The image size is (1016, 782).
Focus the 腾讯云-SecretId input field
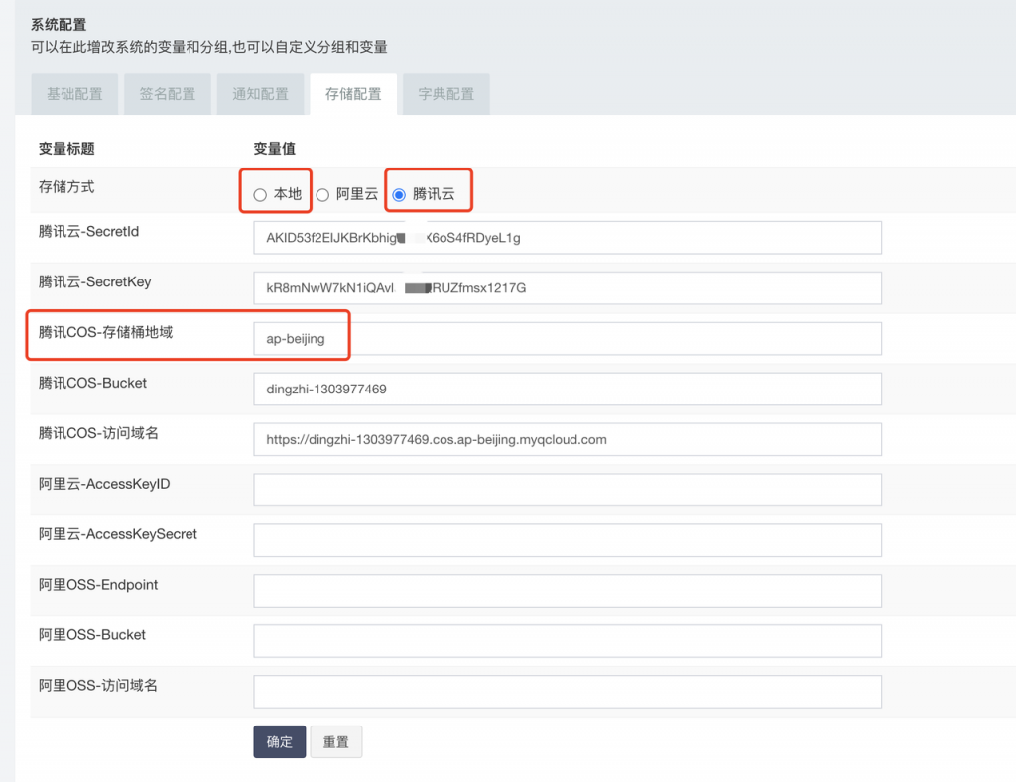(568, 238)
